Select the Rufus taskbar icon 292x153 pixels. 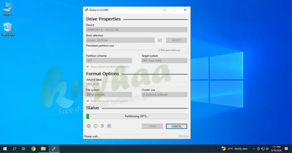tap(54, 149)
